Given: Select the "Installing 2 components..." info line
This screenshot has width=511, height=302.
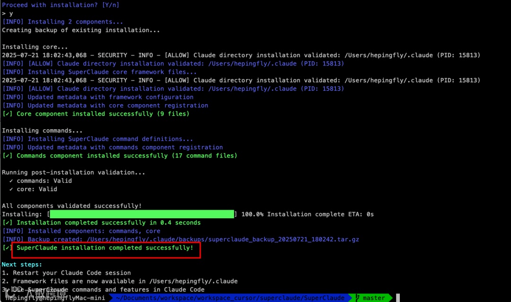Looking at the screenshot, I should 62,22.
